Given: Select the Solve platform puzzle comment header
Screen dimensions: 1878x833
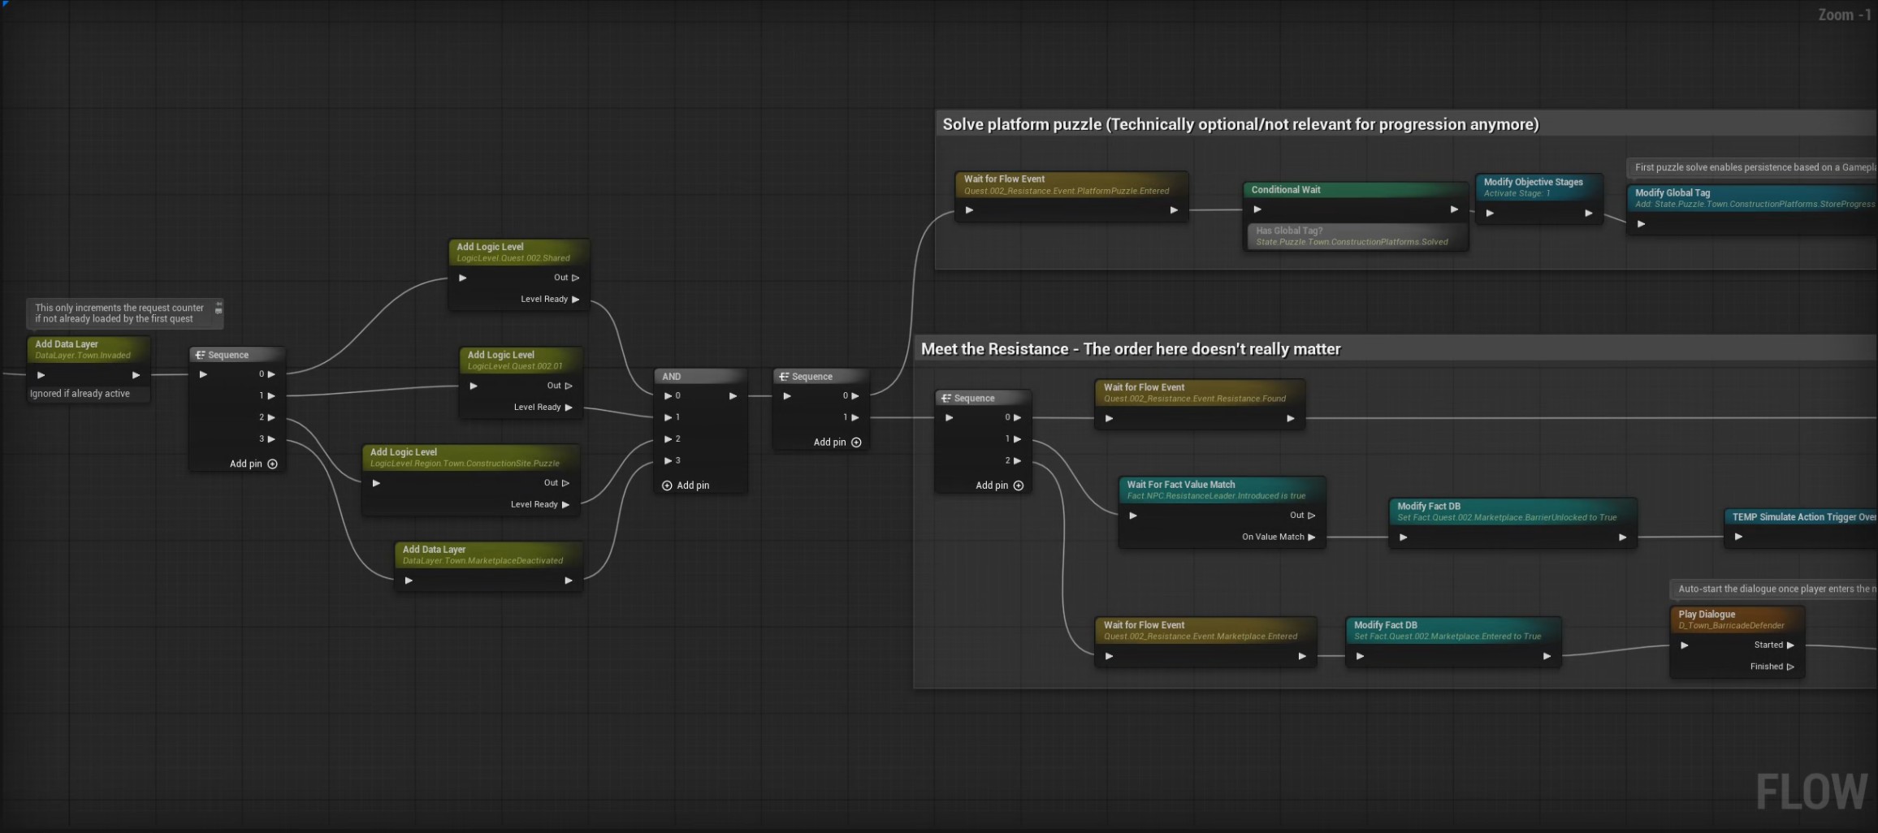Looking at the screenshot, I should pos(1405,124).
